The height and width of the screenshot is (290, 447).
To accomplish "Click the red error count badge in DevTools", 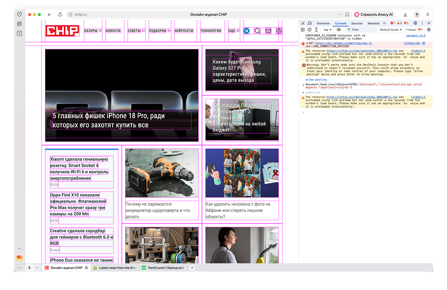I will (393, 23).
